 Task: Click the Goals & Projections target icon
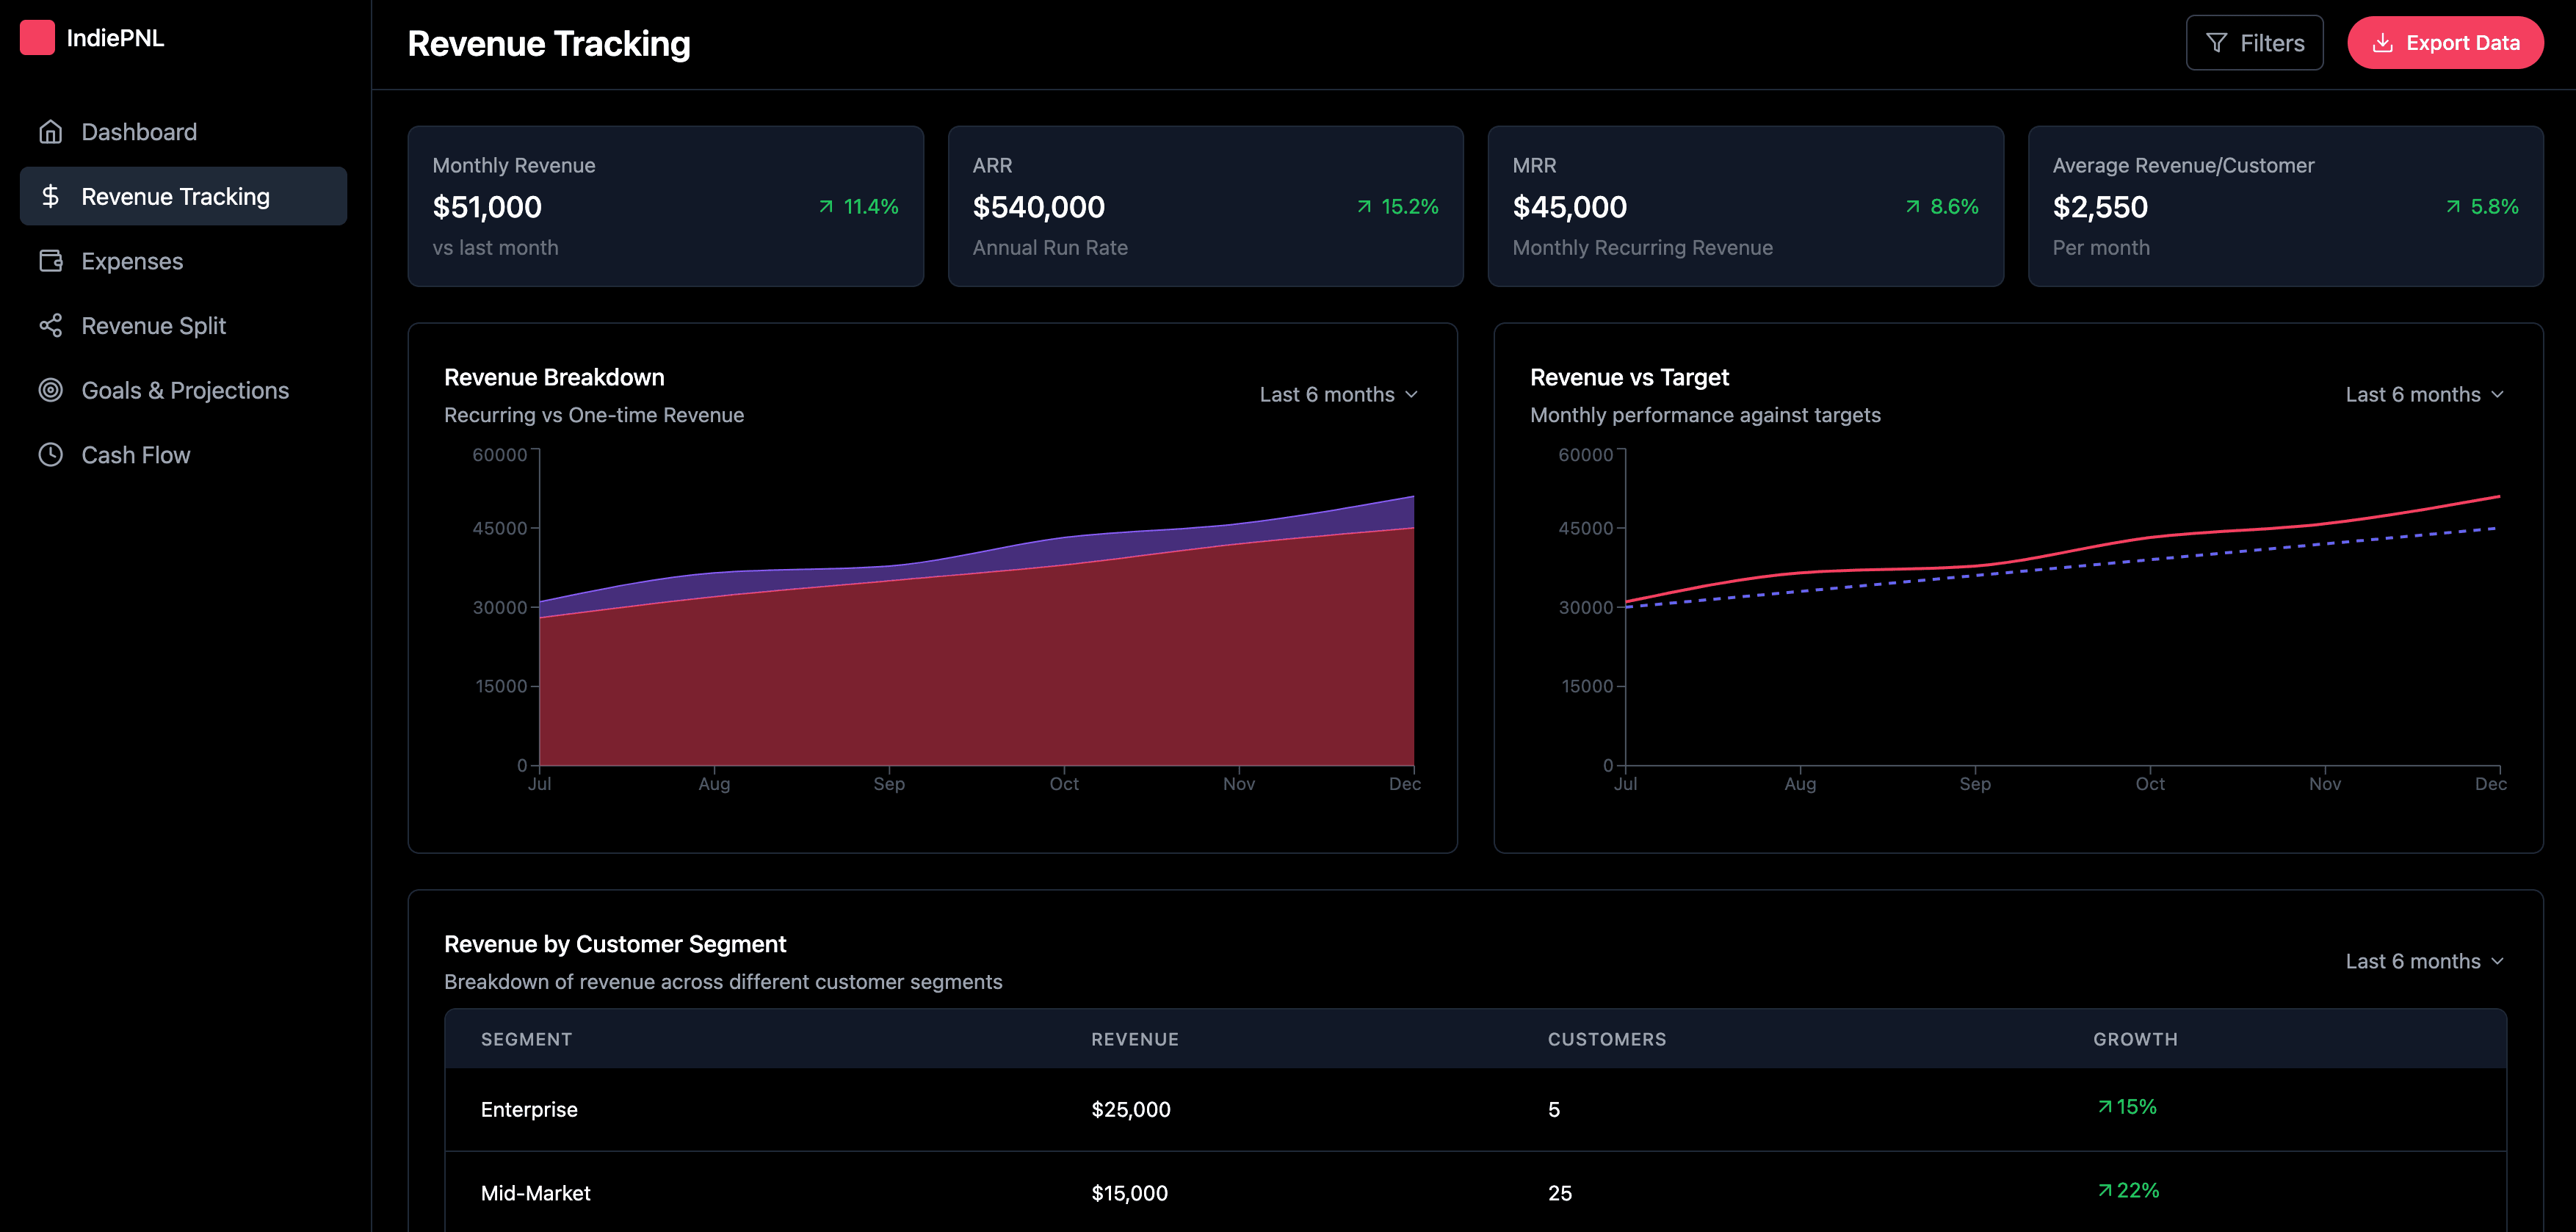(51, 390)
